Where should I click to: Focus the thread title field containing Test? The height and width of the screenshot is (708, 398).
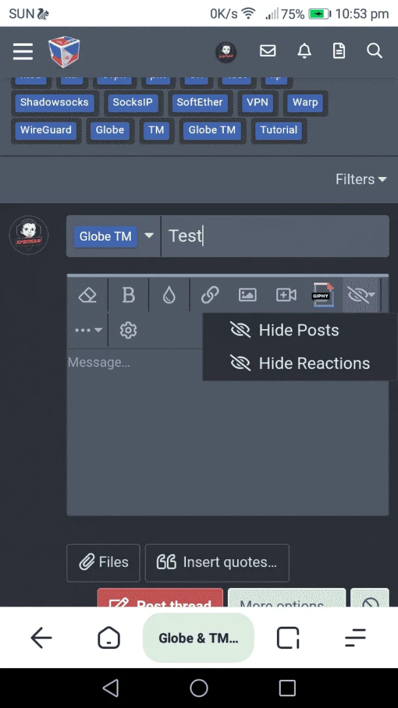point(275,236)
